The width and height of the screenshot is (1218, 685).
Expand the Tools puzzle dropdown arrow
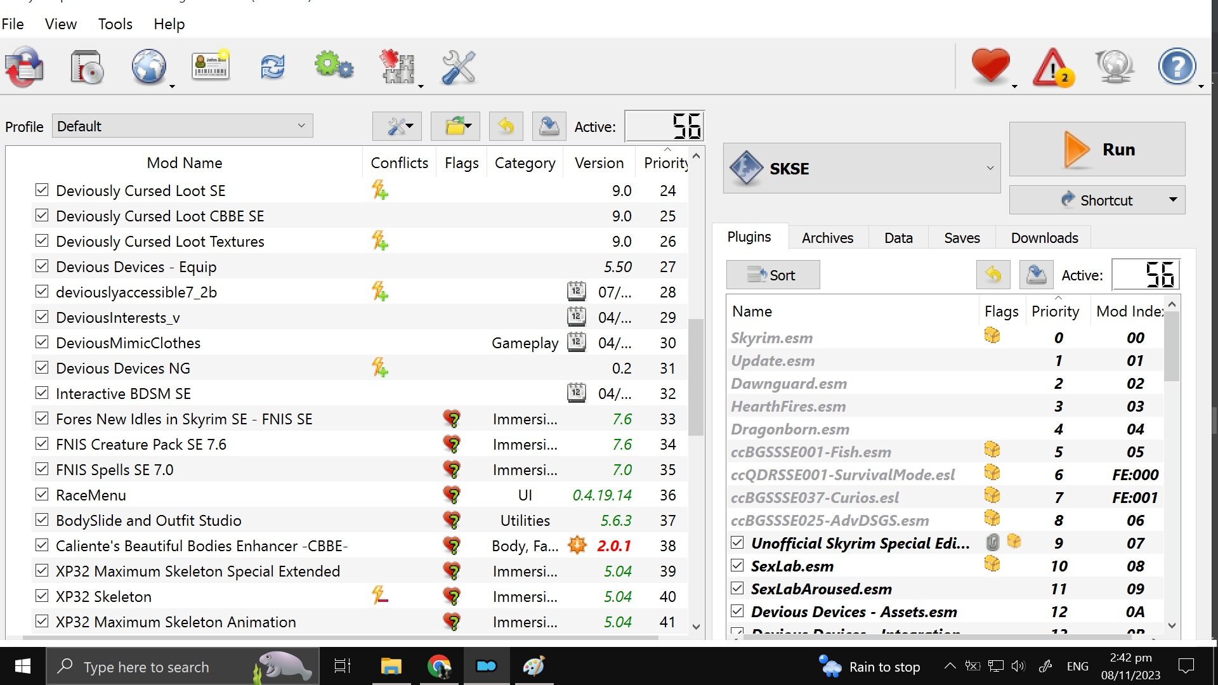tap(421, 86)
